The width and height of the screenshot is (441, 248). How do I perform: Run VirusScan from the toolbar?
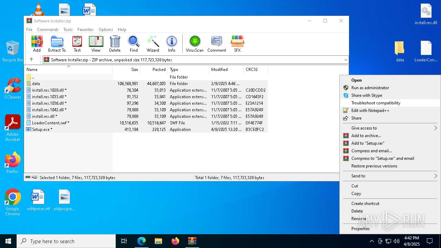point(195,44)
